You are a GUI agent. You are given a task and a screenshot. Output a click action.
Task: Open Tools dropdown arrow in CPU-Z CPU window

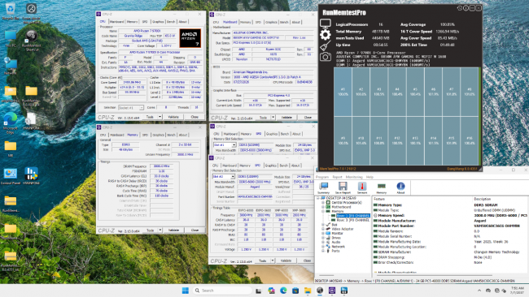pyautogui.click(x=160, y=117)
